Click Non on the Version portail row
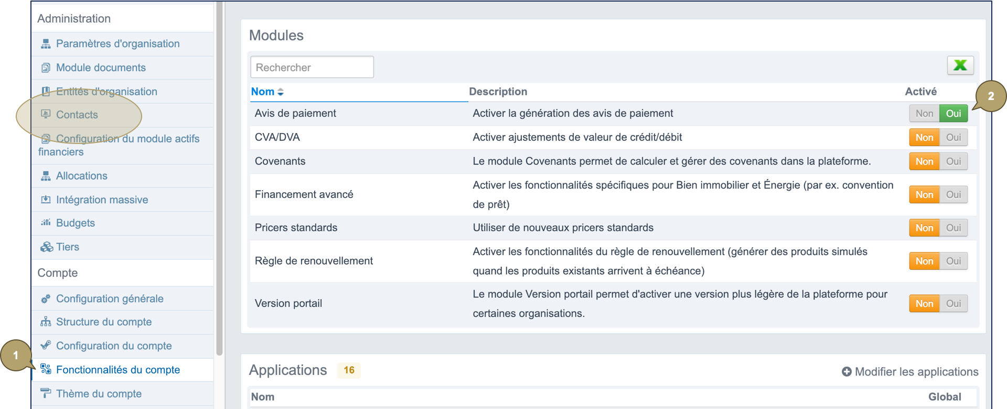 point(924,304)
